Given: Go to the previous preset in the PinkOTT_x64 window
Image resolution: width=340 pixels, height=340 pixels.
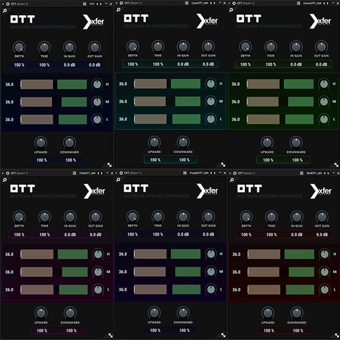Looking at the screenshot, I should 98,173.
